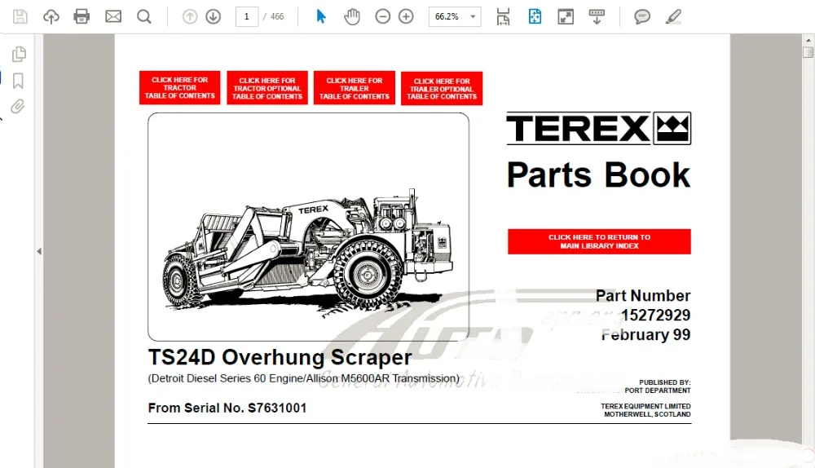
Task: Click the vertical scrollbar thumb
Action: point(808,52)
